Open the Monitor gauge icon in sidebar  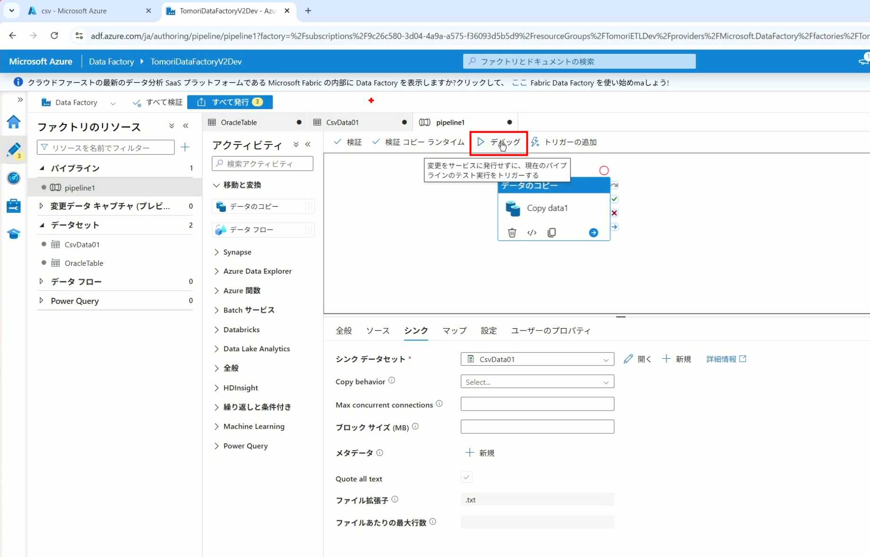(x=13, y=178)
